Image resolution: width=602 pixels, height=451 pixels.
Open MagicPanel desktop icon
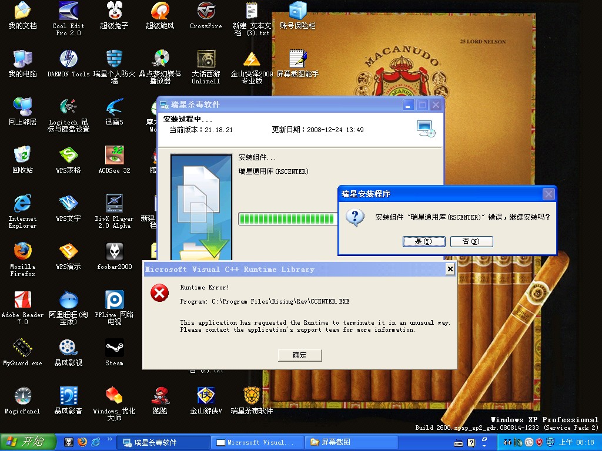pyautogui.click(x=23, y=400)
